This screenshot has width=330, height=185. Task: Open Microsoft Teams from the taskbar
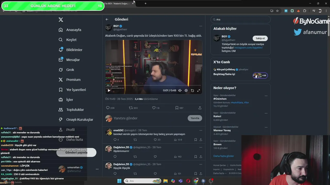click(x=180, y=181)
